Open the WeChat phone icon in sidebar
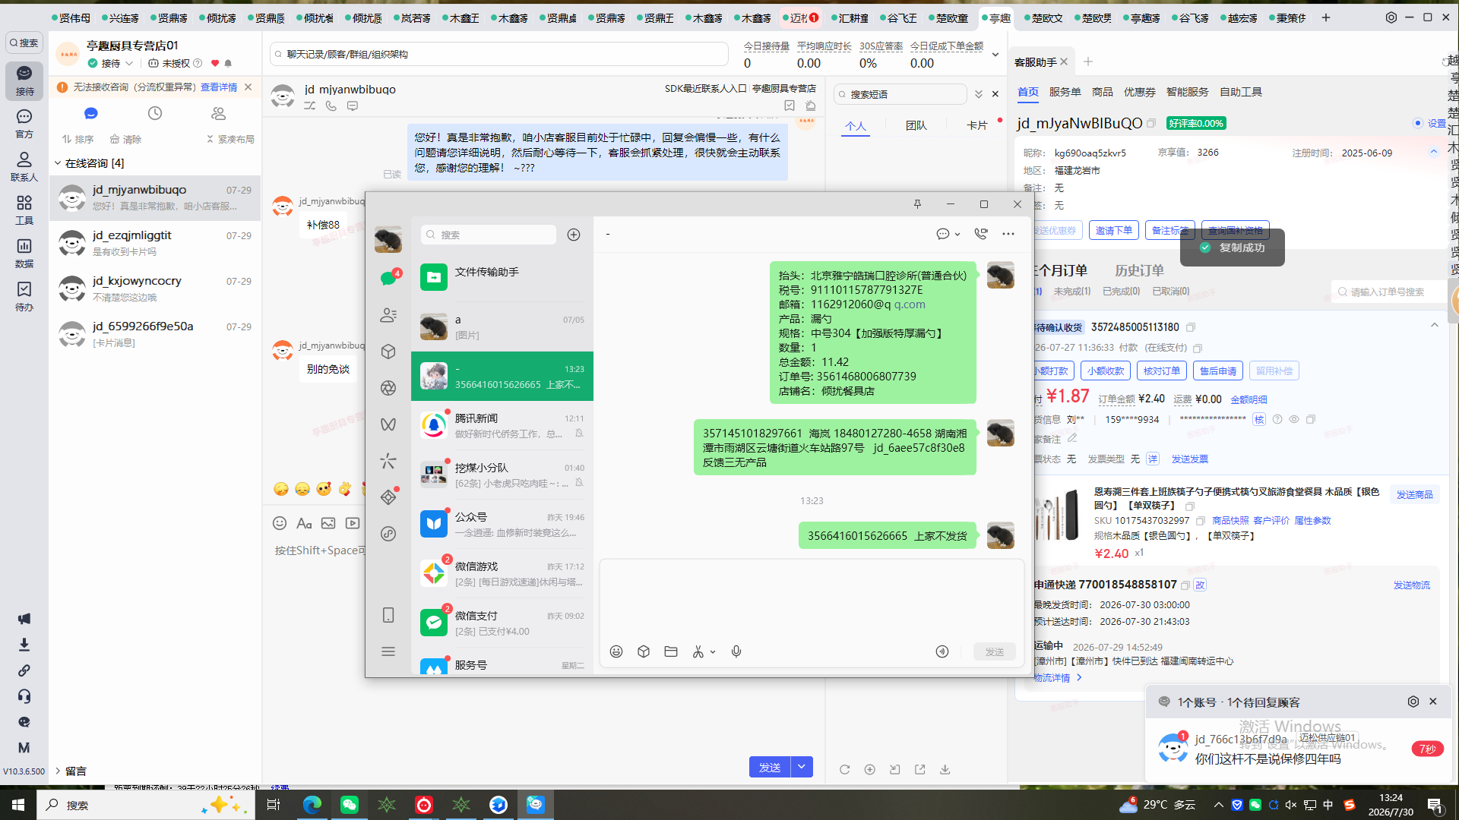This screenshot has height=820, width=1459. coord(388,615)
